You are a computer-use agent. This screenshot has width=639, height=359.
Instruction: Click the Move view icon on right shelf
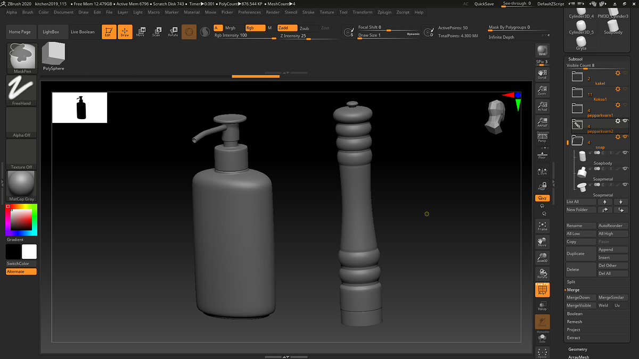tap(542, 242)
